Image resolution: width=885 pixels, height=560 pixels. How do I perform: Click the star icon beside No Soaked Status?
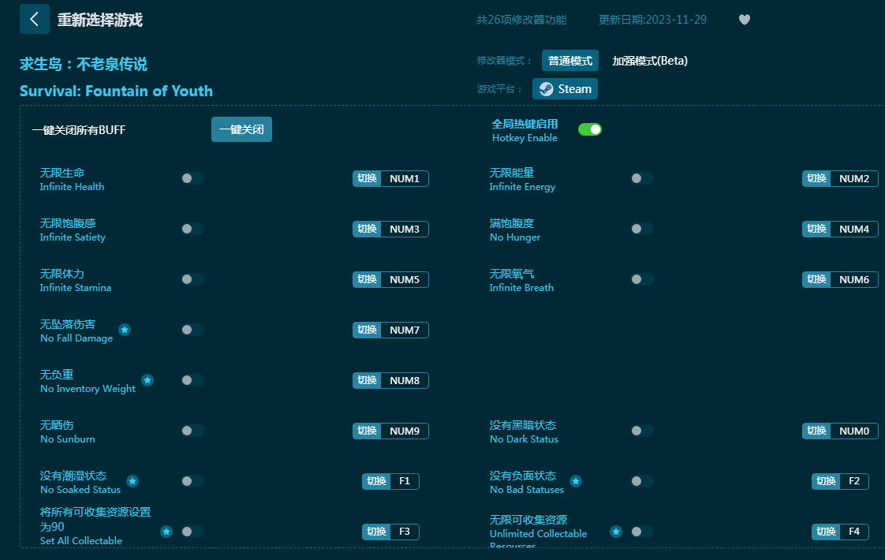tap(133, 481)
